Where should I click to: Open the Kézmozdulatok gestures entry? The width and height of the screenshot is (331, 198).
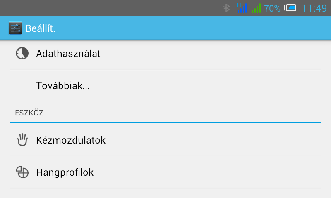165,140
